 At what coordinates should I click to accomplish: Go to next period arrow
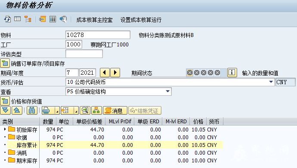115,73
